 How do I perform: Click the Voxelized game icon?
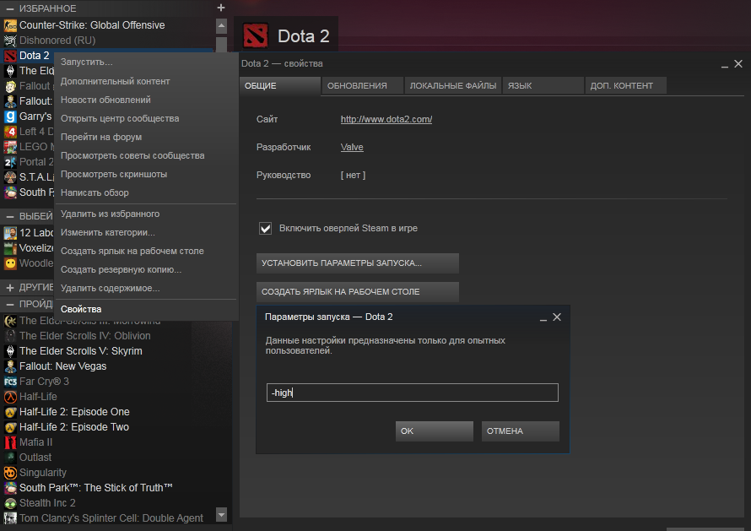click(10, 248)
